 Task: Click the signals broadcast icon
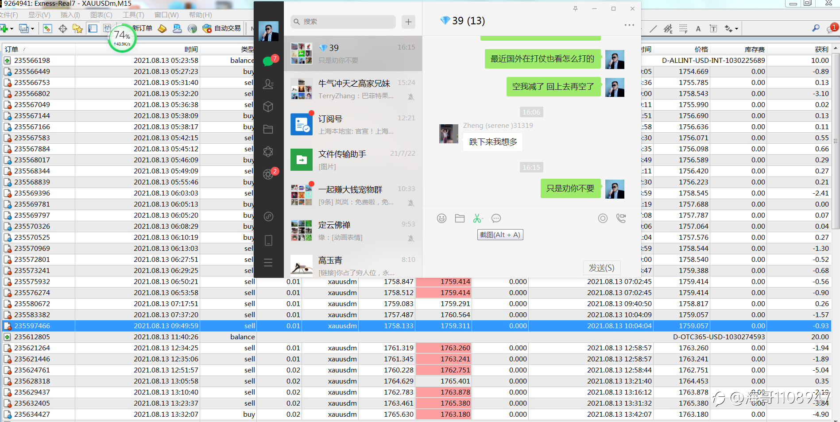click(192, 28)
